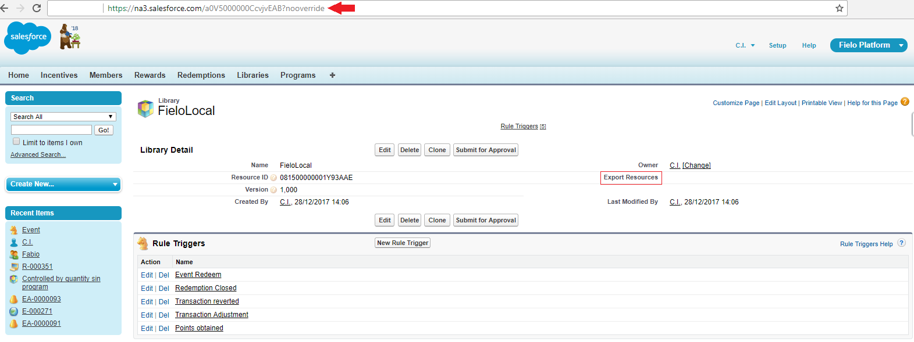914x342 pixels.
Task: Open the Transaction Adjustment rule trigger
Action: coord(211,315)
